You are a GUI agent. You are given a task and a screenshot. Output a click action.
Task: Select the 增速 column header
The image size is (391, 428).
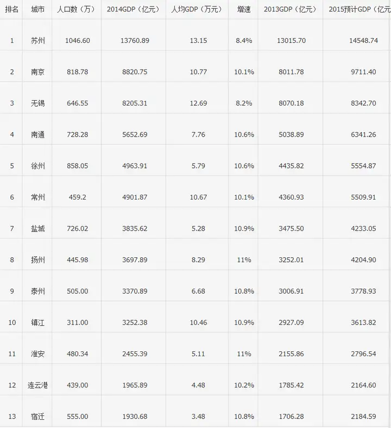pos(244,9)
